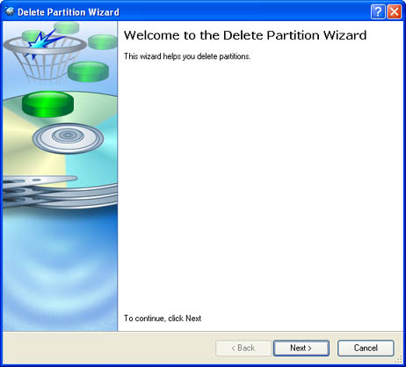406x367 pixels.
Task: Click the wire wastebasket graphic
Action: pyautogui.click(x=45, y=56)
